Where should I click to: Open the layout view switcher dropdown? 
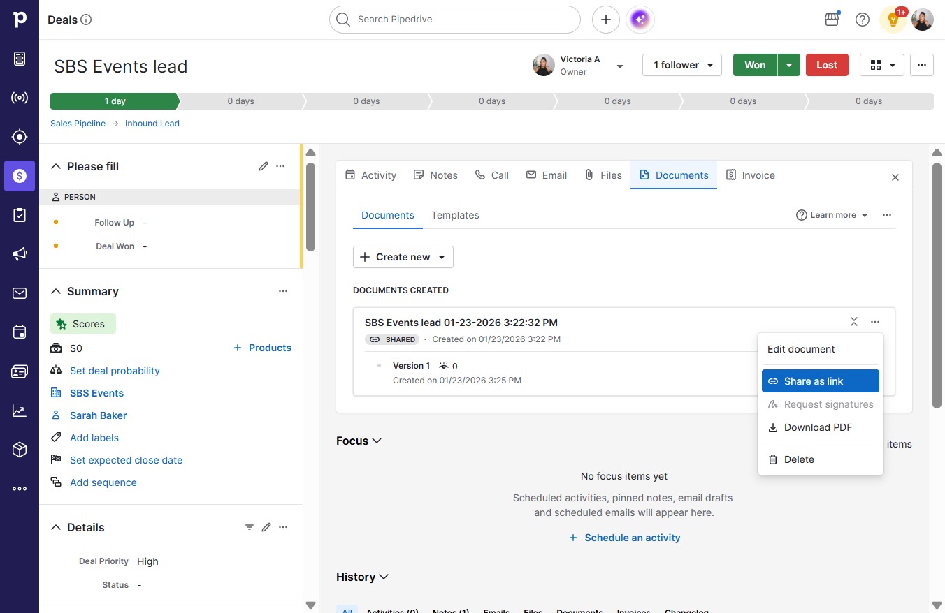[x=882, y=65]
